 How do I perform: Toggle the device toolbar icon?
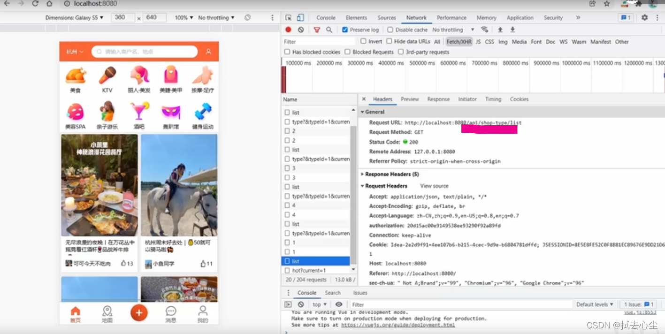click(300, 18)
